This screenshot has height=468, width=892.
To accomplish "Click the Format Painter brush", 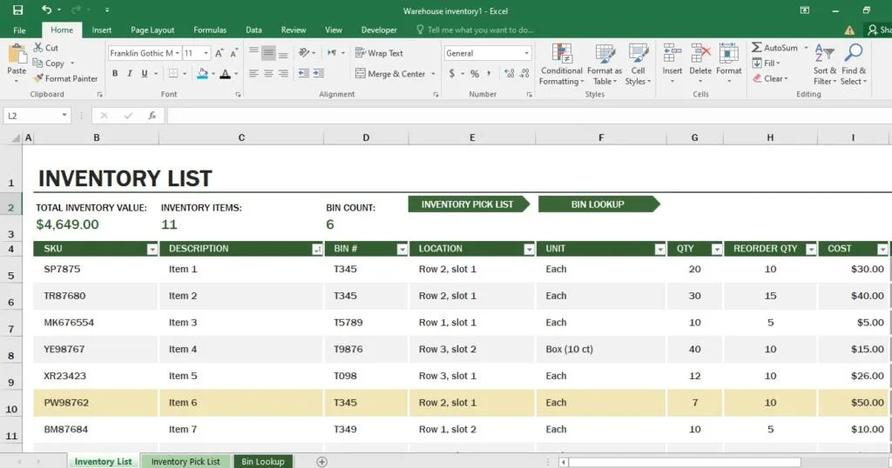I will tap(38, 78).
